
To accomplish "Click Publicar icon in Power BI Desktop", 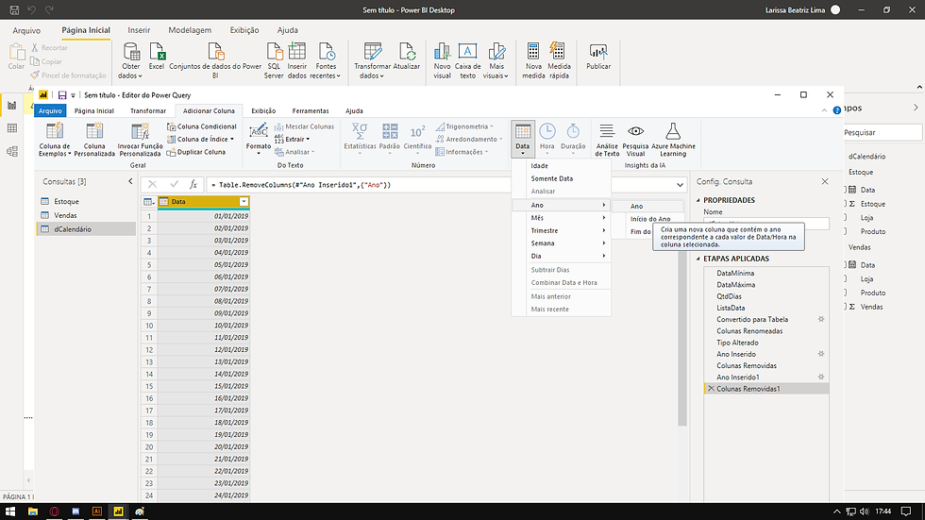I will coord(598,52).
